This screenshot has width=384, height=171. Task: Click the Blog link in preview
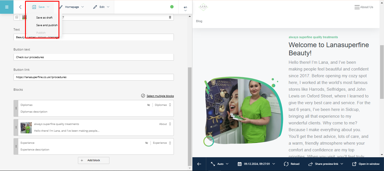point(199,21)
